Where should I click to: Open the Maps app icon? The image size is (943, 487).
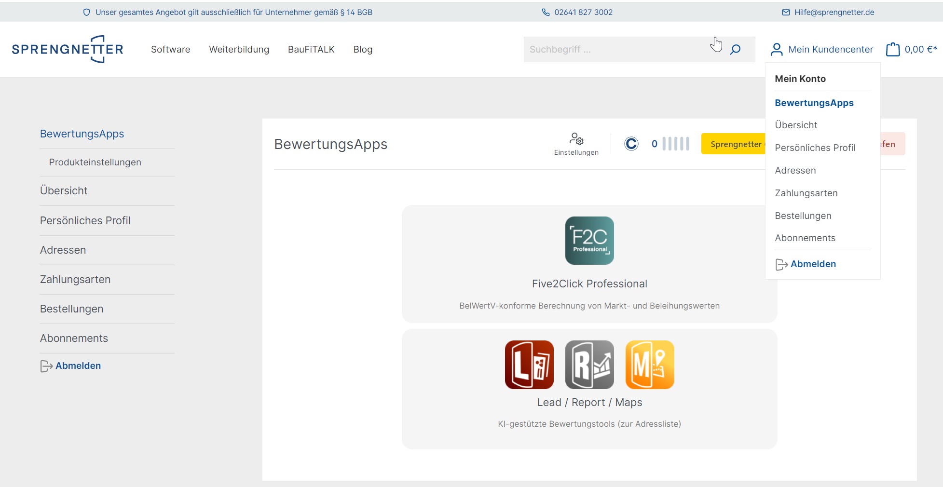click(x=650, y=365)
